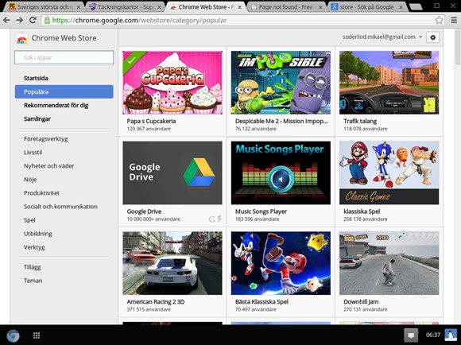Switch to the store - Sök på Google tab
Viewport: 461px width, 345px height.
pos(366,7)
